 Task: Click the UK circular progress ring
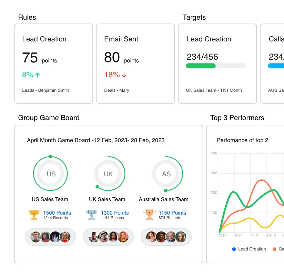coord(108,174)
